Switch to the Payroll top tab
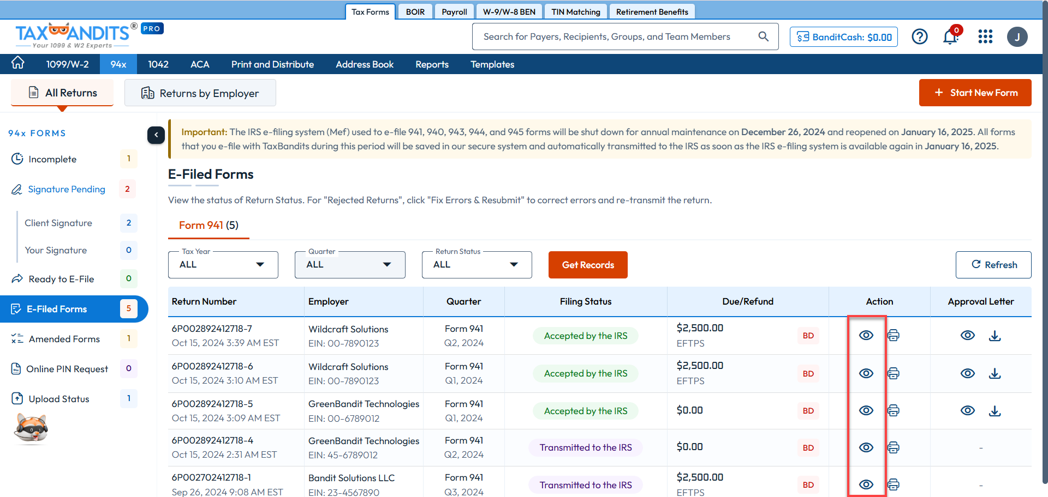Screen dimensions: 1048x497 click(x=454, y=11)
